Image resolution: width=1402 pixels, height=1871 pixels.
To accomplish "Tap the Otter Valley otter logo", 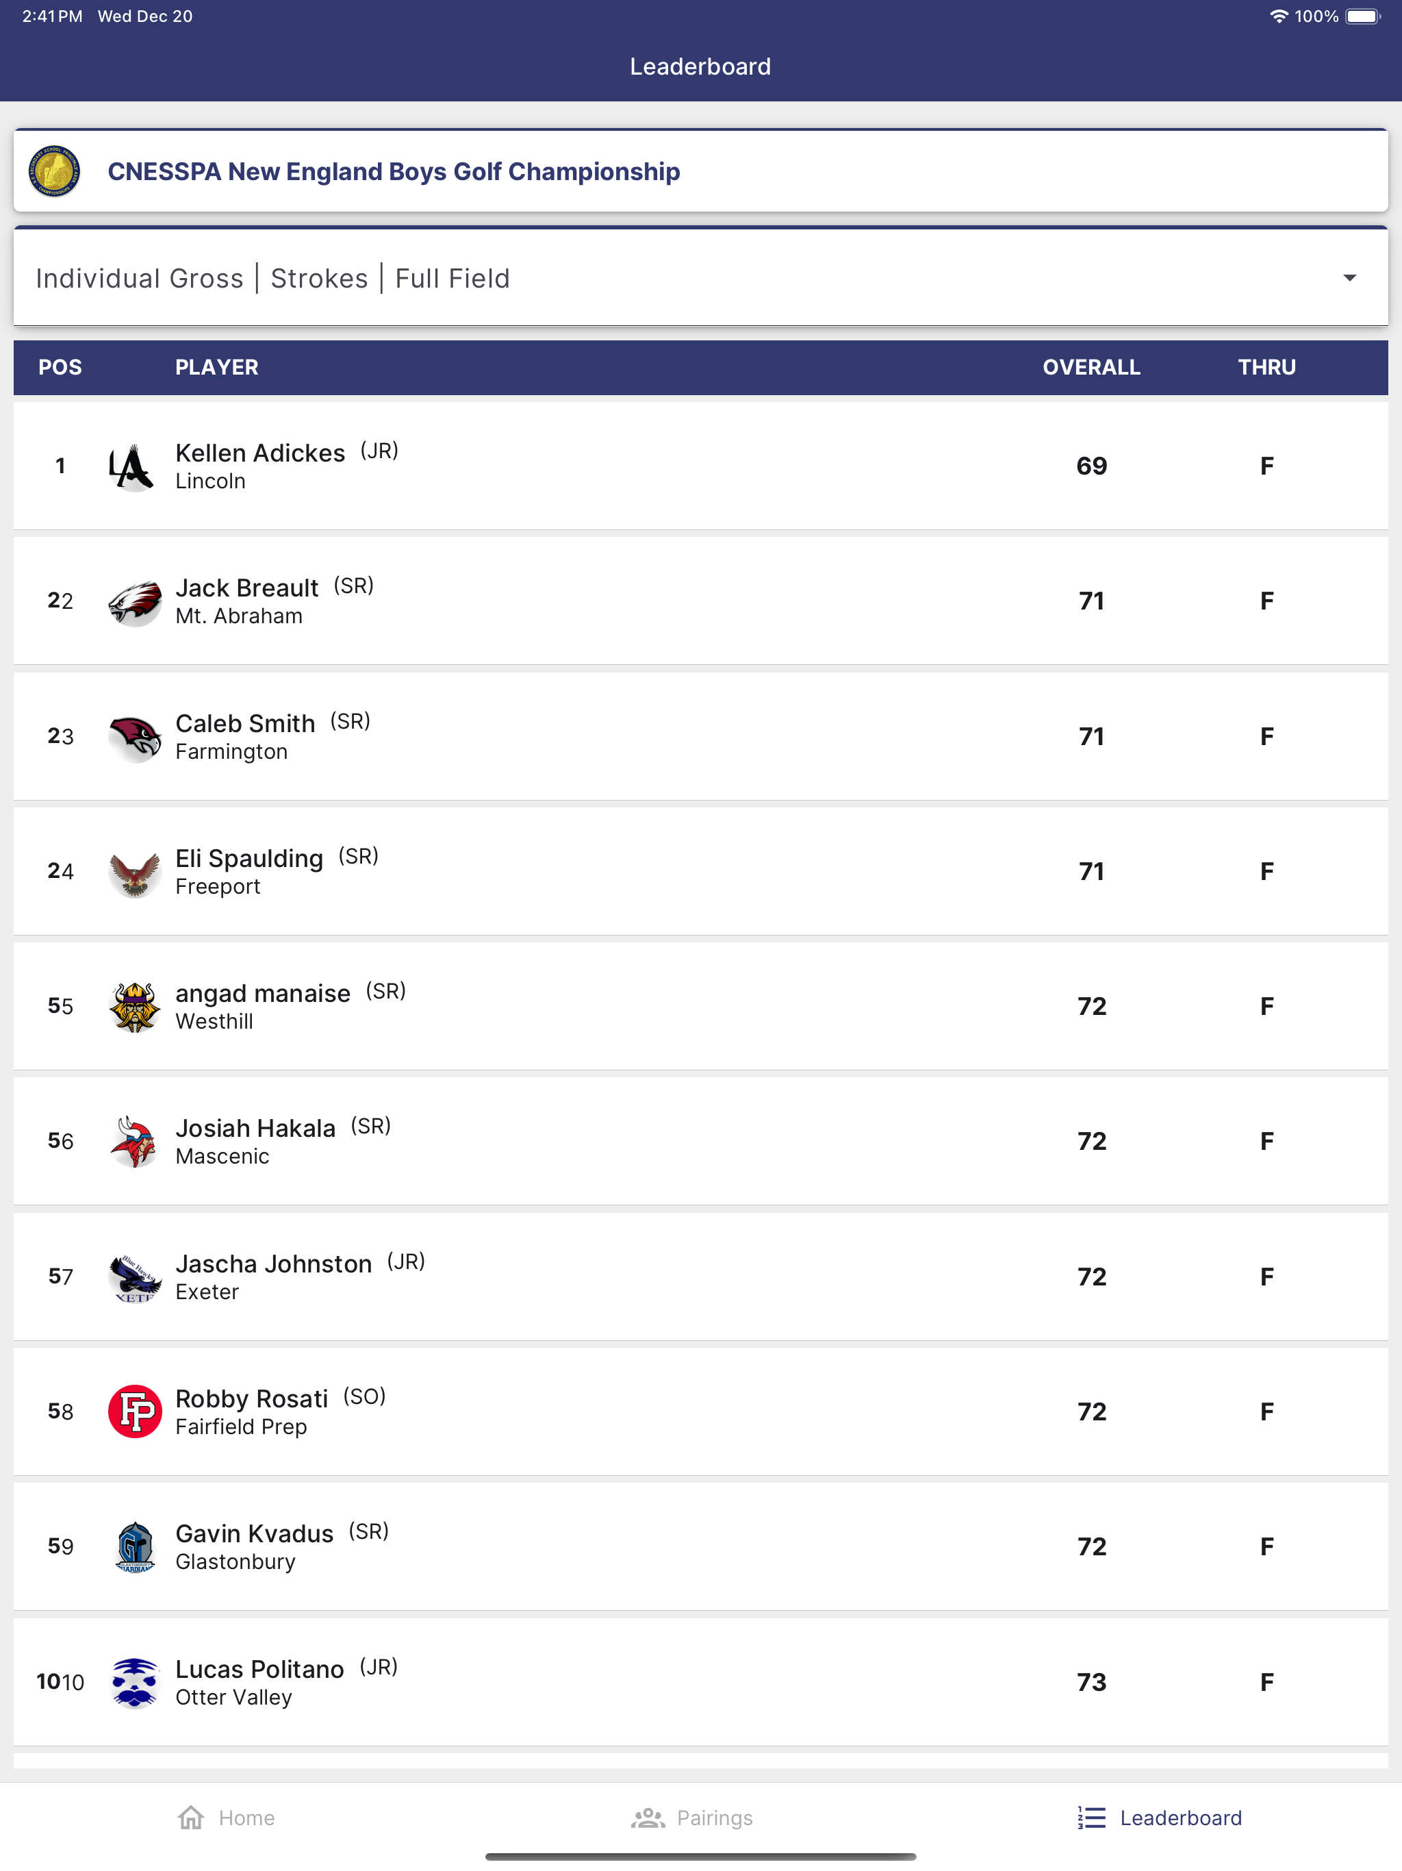I will click(x=133, y=1683).
